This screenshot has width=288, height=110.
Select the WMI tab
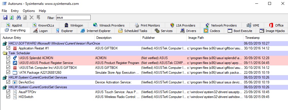[253, 25]
